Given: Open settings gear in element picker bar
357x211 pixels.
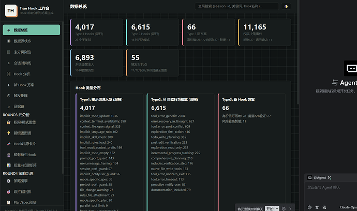Looking at the screenshot, I should coord(284,209).
